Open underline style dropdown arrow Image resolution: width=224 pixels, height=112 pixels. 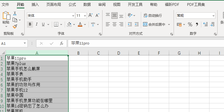click(x=48, y=24)
